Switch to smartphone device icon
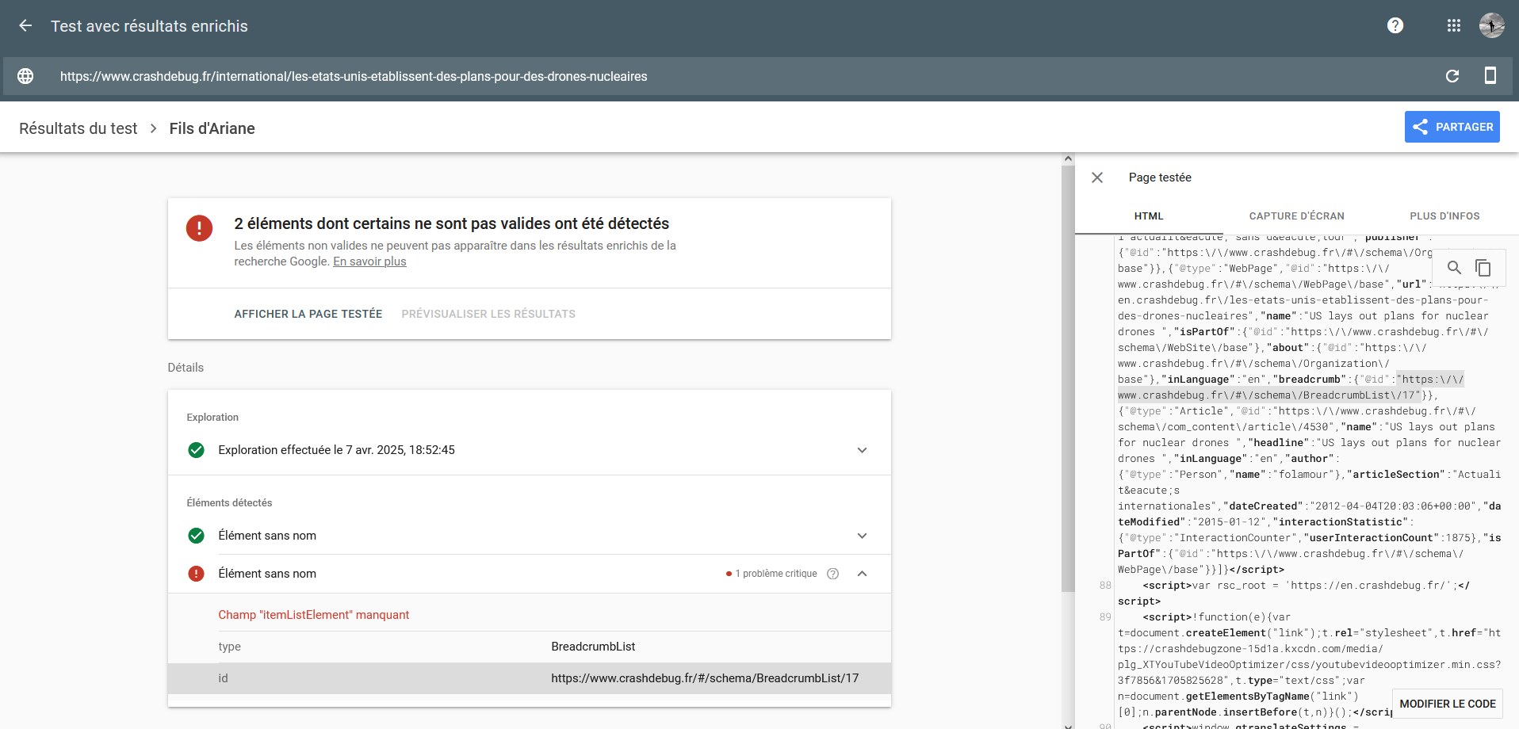Image resolution: width=1519 pixels, height=729 pixels. 1490,76
